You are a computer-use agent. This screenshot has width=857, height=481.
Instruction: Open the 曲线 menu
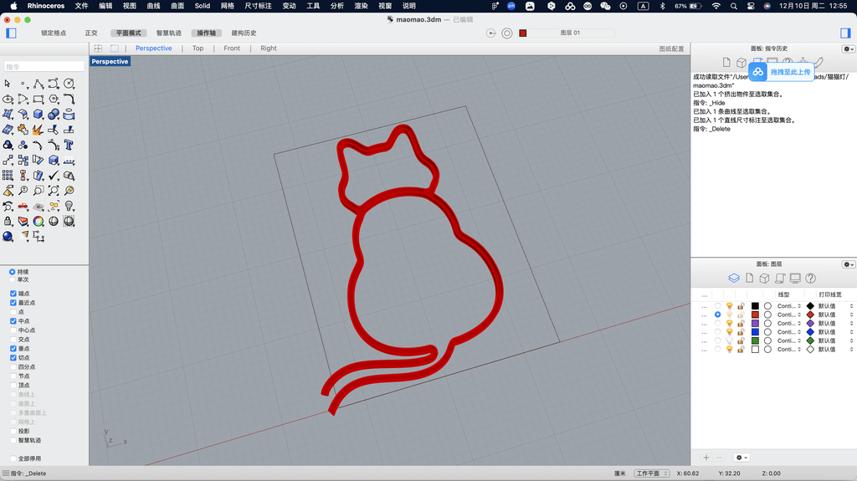[154, 6]
